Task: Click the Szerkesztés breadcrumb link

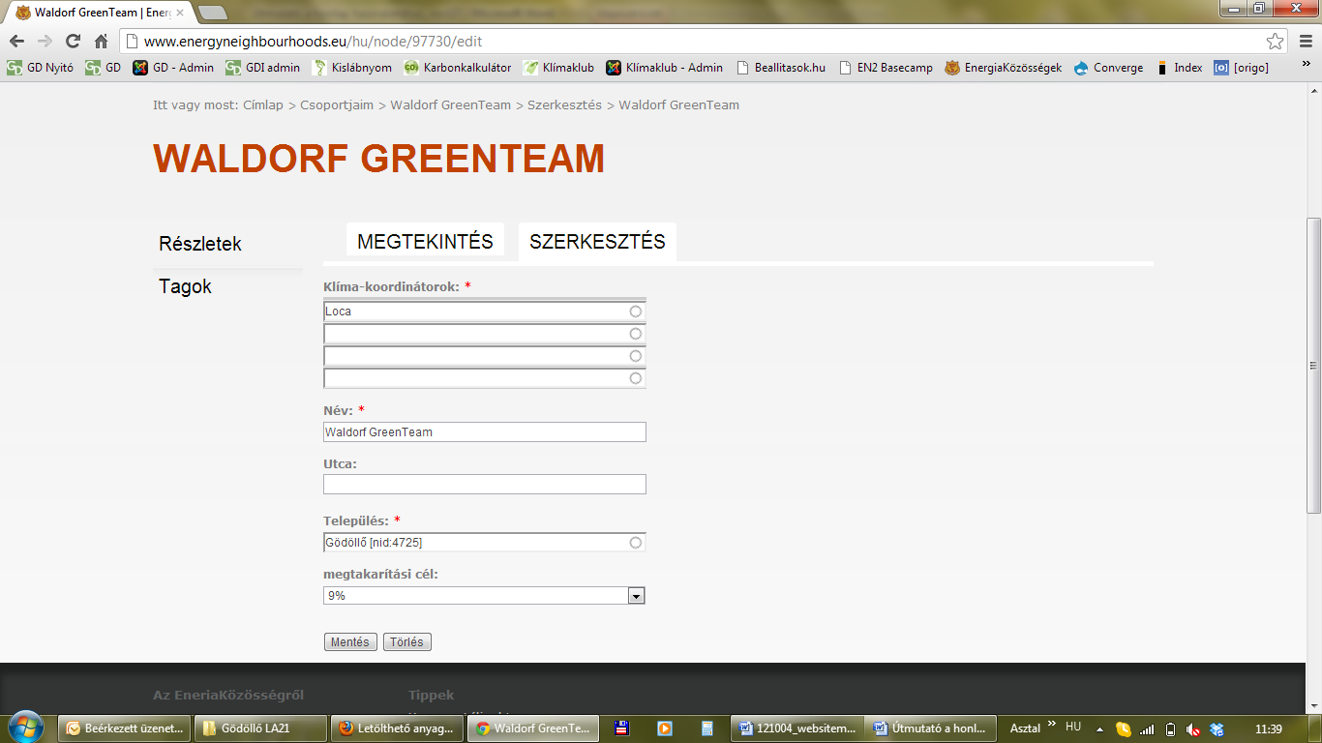Action: [x=564, y=104]
